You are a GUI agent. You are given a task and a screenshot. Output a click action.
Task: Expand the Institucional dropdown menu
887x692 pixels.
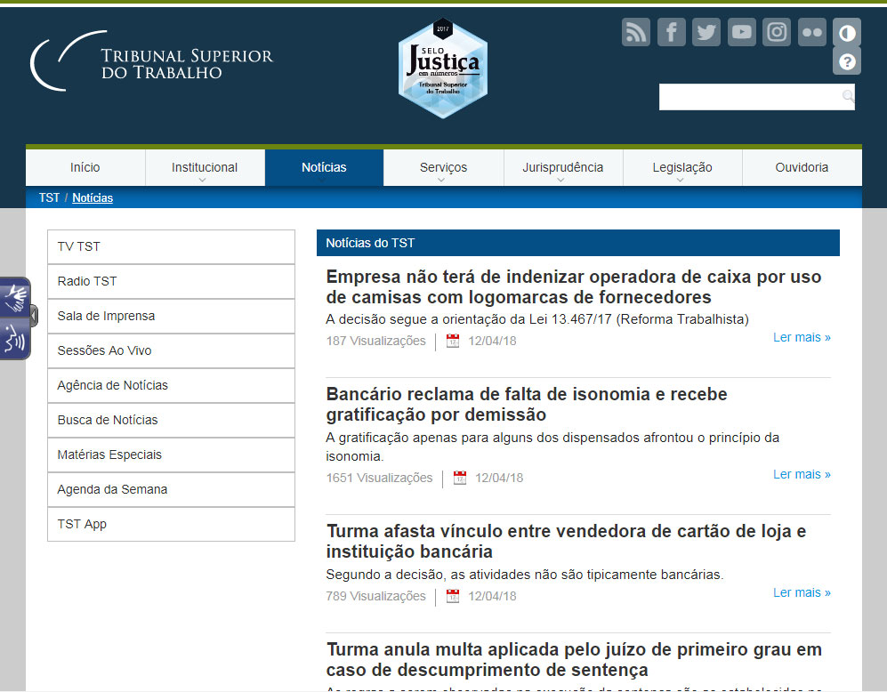point(205,168)
